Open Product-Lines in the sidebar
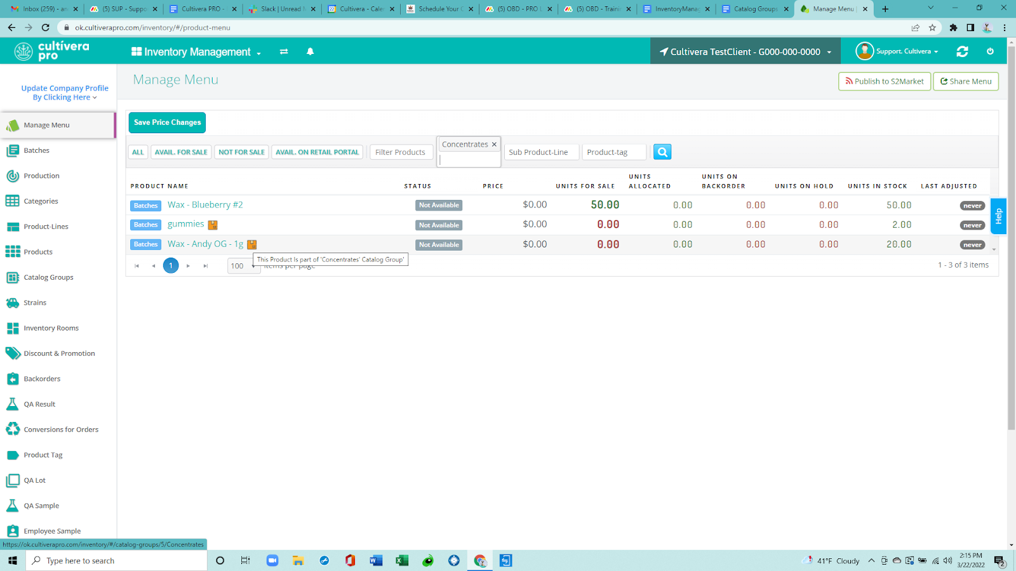 (x=46, y=226)
